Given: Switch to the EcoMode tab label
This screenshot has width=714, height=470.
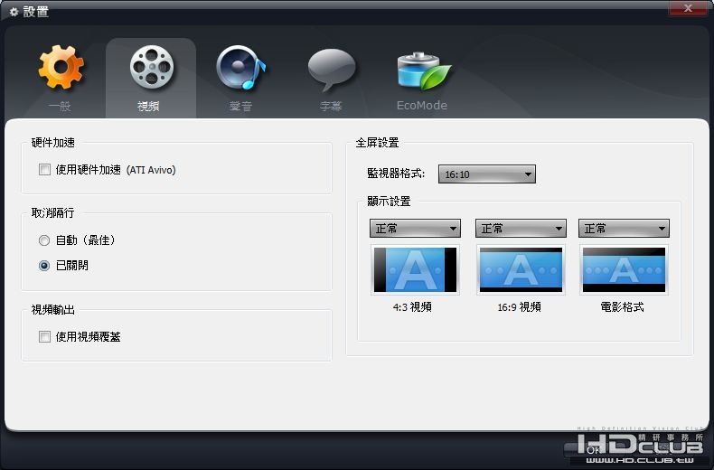Looking at the screenshot, I should (422, 105).
